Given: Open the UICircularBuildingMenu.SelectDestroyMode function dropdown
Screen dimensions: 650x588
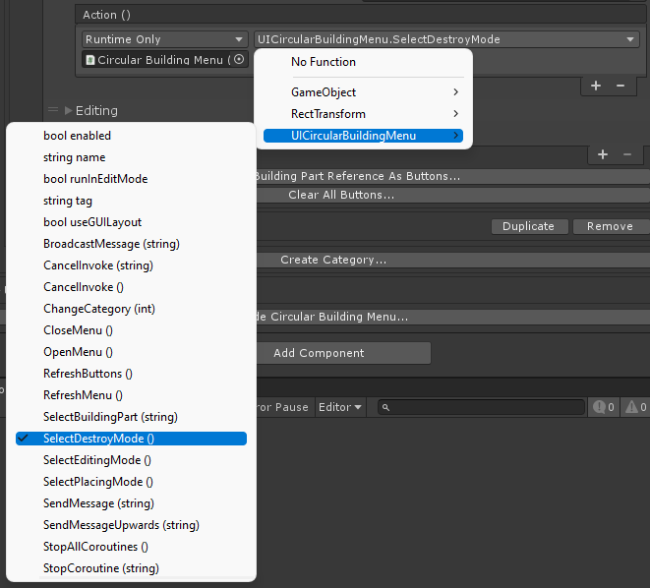Looking at the screenshot, I should coord(446,39).
